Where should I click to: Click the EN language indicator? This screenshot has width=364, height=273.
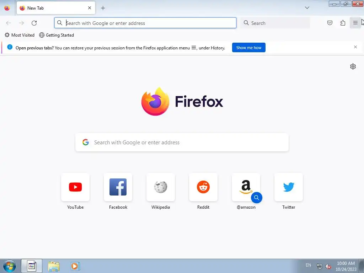pyautogui.click(x=308, y=265)
